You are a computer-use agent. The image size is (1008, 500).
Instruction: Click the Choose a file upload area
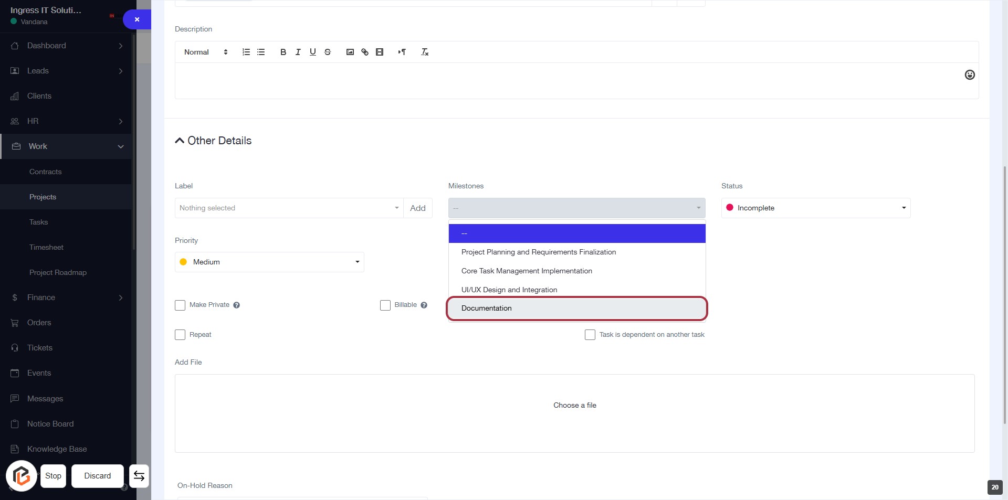click(x=574, y=405)
